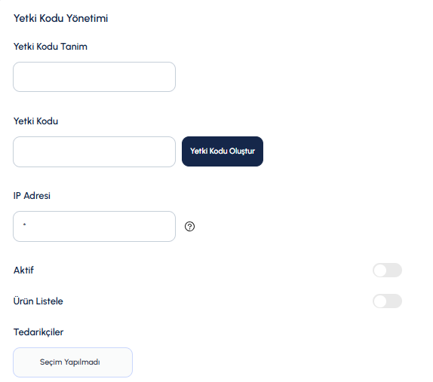
Task: Expand the Tedarikçiler selection dropdown
Action: coord(72,362)
